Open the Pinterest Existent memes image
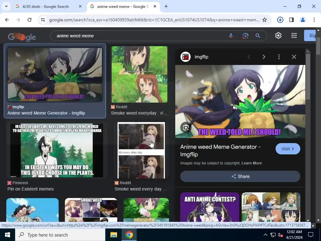 (x=57, y=150)
